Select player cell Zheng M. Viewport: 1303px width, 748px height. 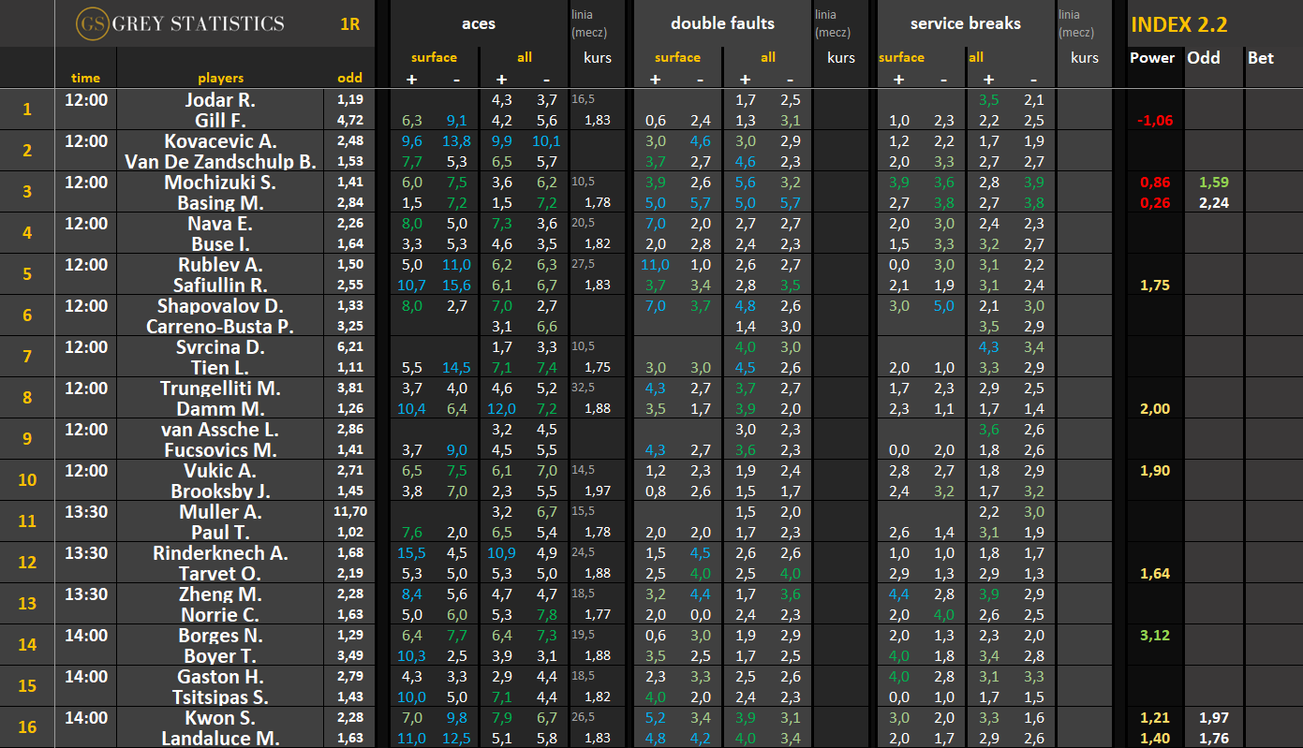(x=220, y=594)
